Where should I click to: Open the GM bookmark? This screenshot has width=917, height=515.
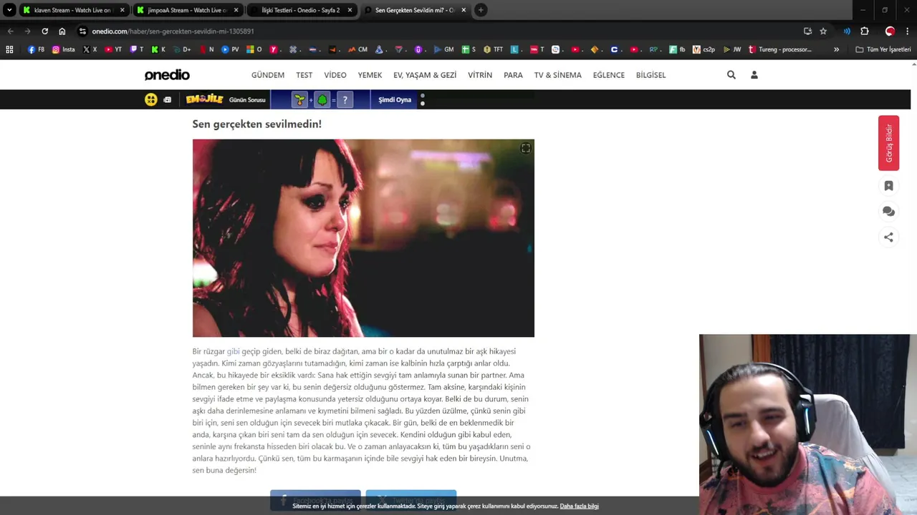point(444,49)
